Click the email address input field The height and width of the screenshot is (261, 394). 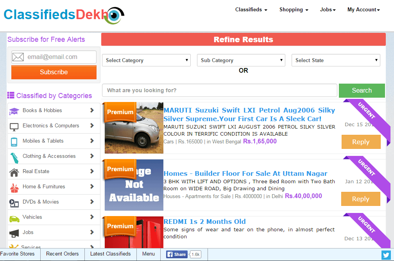pos(54,57)
